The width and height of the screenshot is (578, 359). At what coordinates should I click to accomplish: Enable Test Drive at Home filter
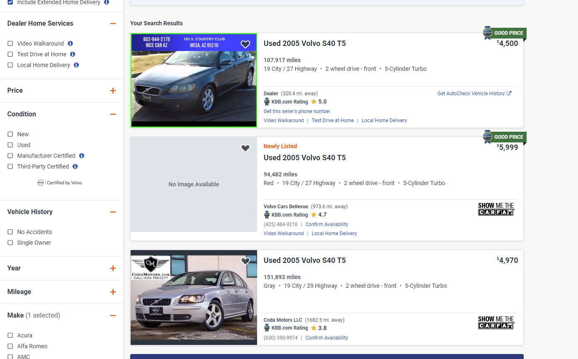click(10, 54)
